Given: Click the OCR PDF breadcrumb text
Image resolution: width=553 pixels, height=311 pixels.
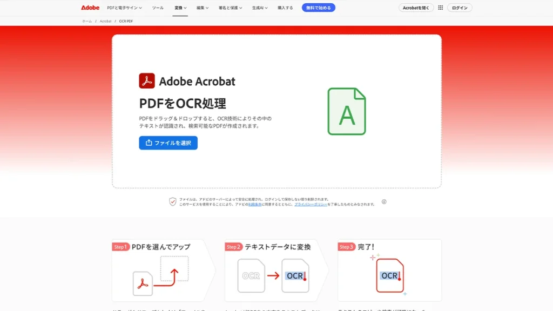Looking at the screenshot, I should (126, 21).
